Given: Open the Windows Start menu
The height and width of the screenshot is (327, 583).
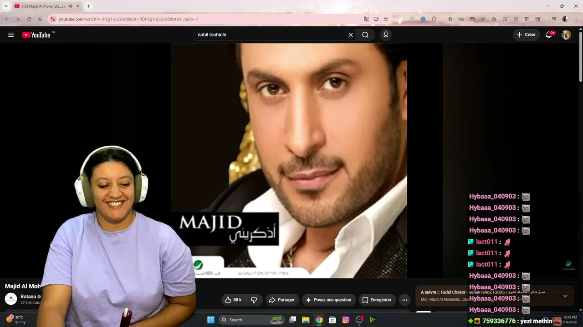Looking at the screenshot, I should [x=211, y=320].
